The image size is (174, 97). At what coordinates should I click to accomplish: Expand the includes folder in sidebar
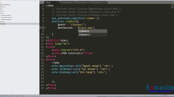[2, 22]
